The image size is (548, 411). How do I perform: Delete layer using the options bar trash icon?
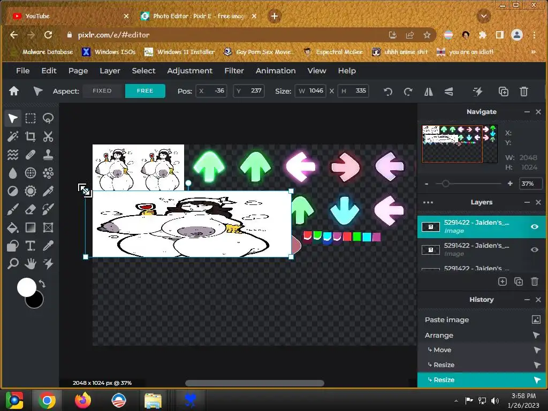tap(523, 92)
